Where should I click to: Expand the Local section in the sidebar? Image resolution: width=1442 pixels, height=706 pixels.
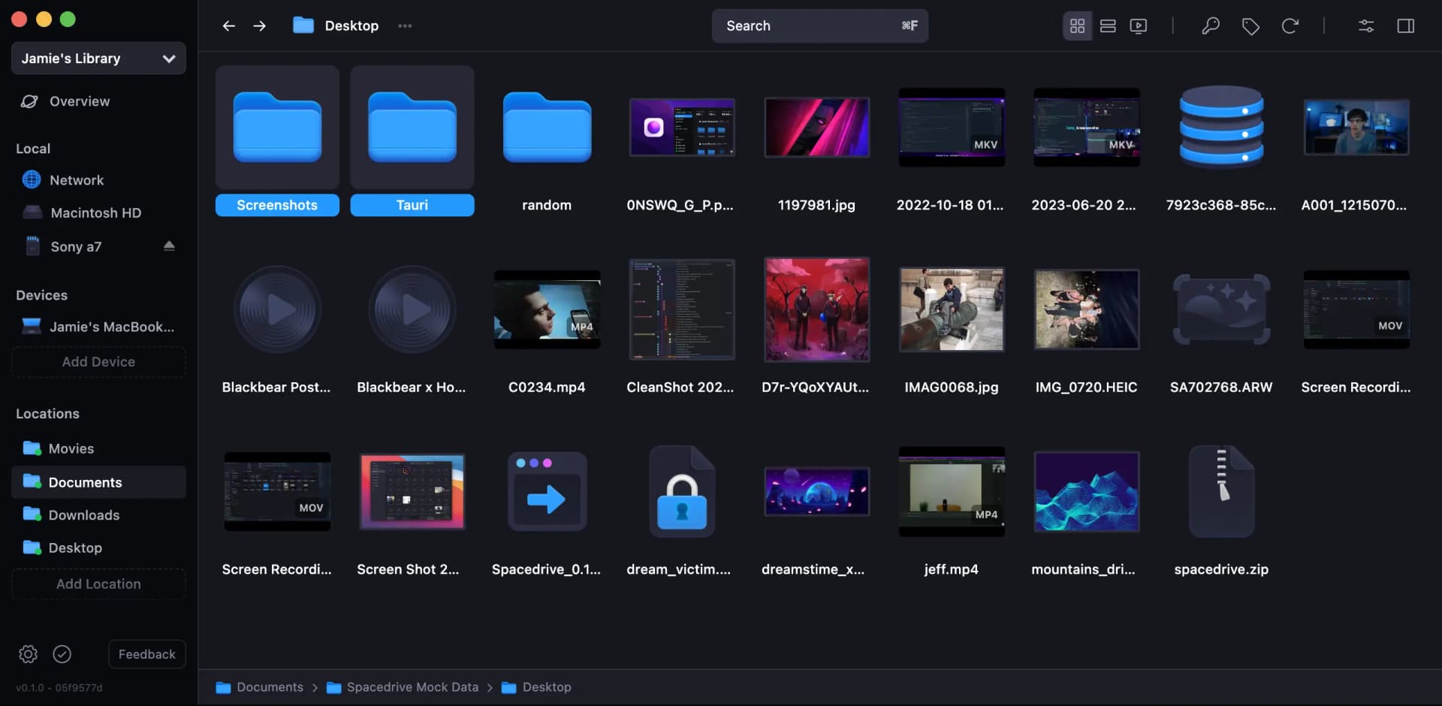click(x=33, y=148)
